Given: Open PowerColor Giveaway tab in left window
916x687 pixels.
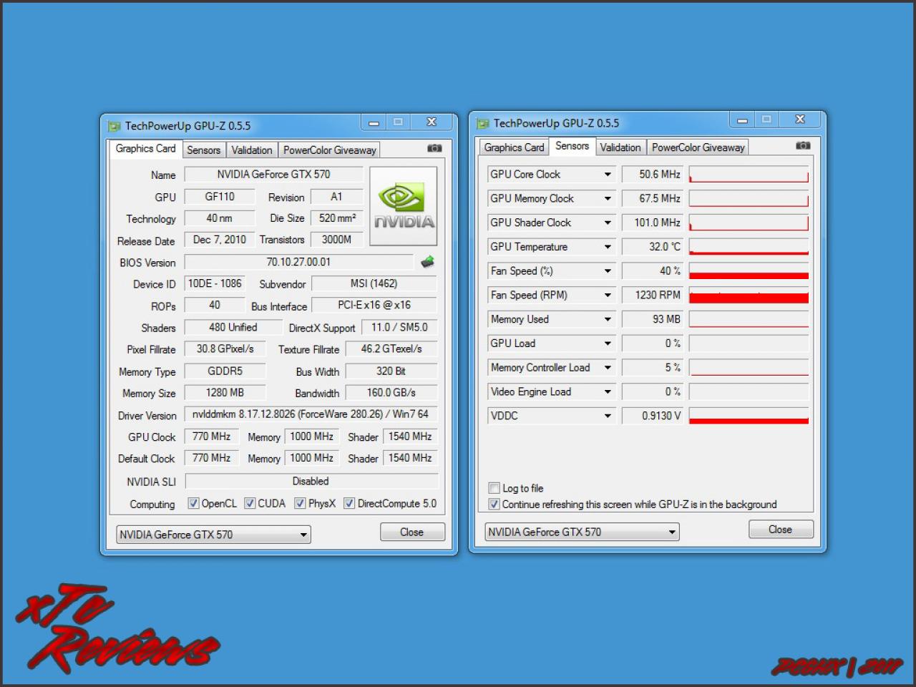Looking at the screenshot, I should [329, 150].
